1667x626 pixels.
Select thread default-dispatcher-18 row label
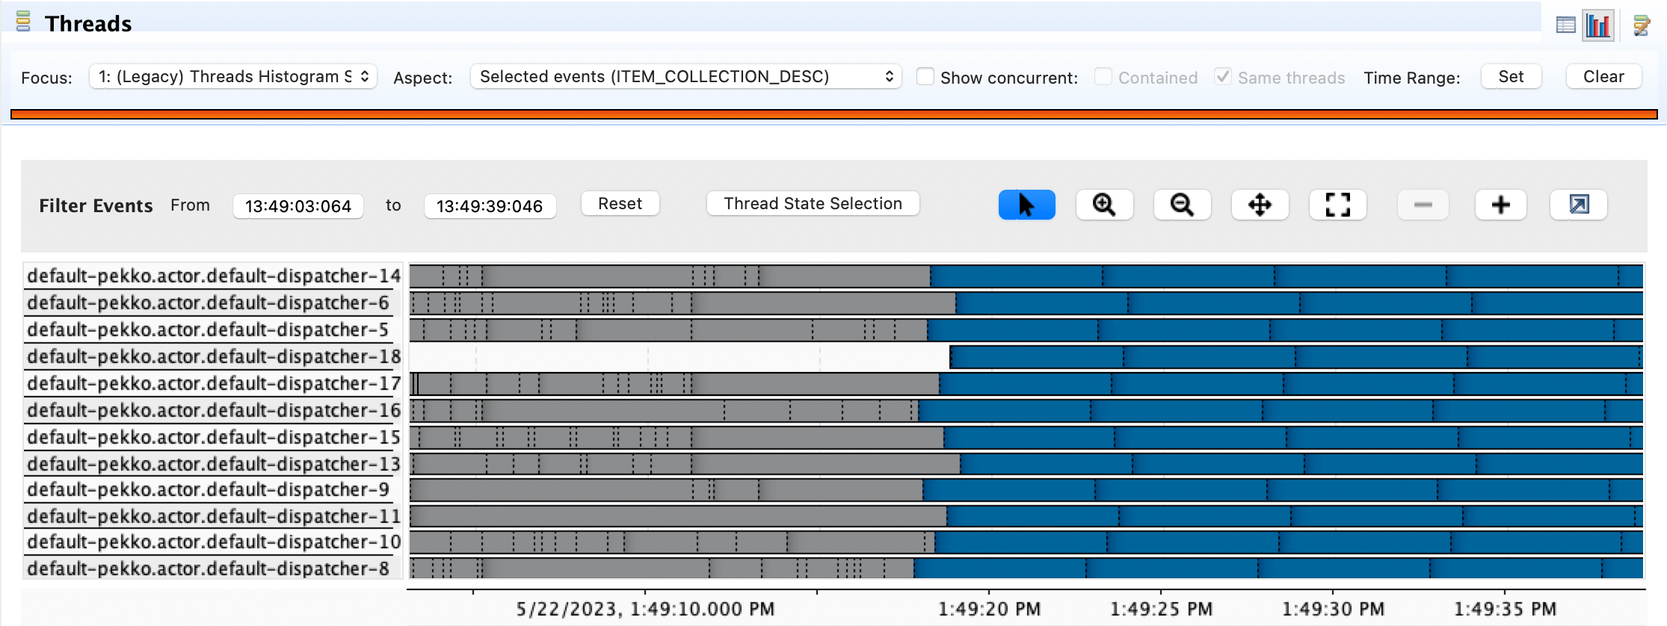click(213, 357)
